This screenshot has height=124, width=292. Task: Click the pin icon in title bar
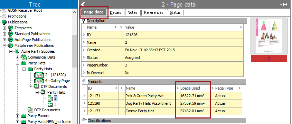283,4
